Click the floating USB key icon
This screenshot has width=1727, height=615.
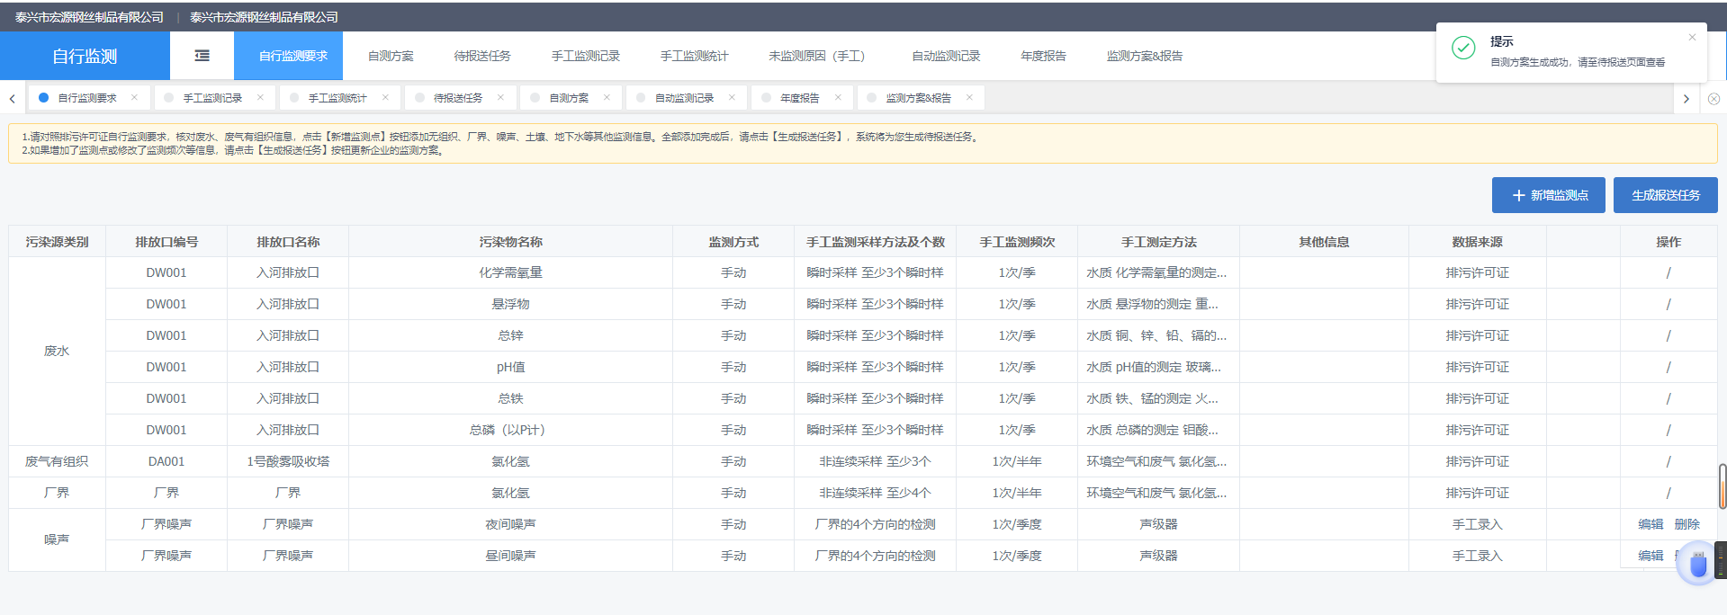1697,566
